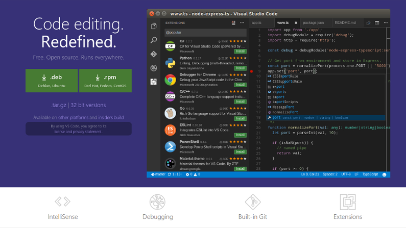Install the Python extension
Viewport: 406px width, 228px height.
click(241, 68)
